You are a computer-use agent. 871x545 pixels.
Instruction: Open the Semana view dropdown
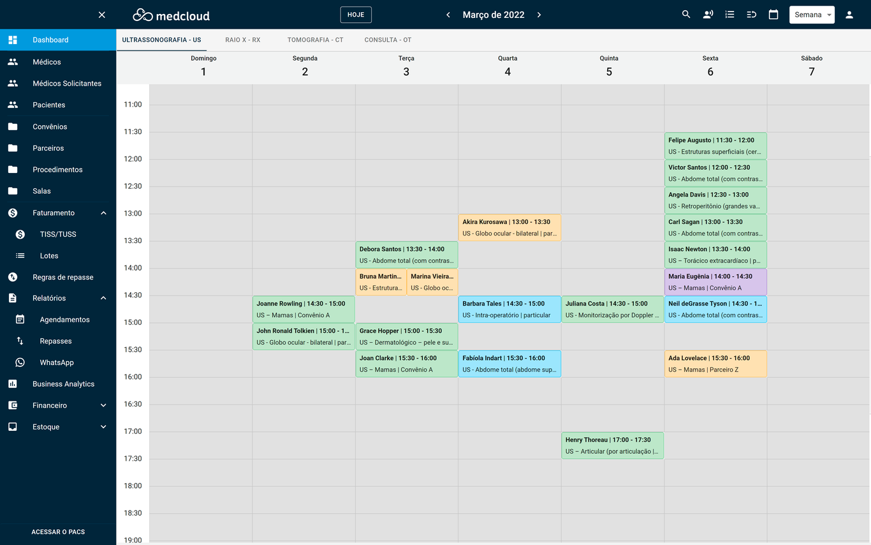pos(812,15)
